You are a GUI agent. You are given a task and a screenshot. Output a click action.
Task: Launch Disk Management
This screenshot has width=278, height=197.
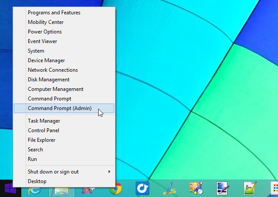[x=64, y=80]
